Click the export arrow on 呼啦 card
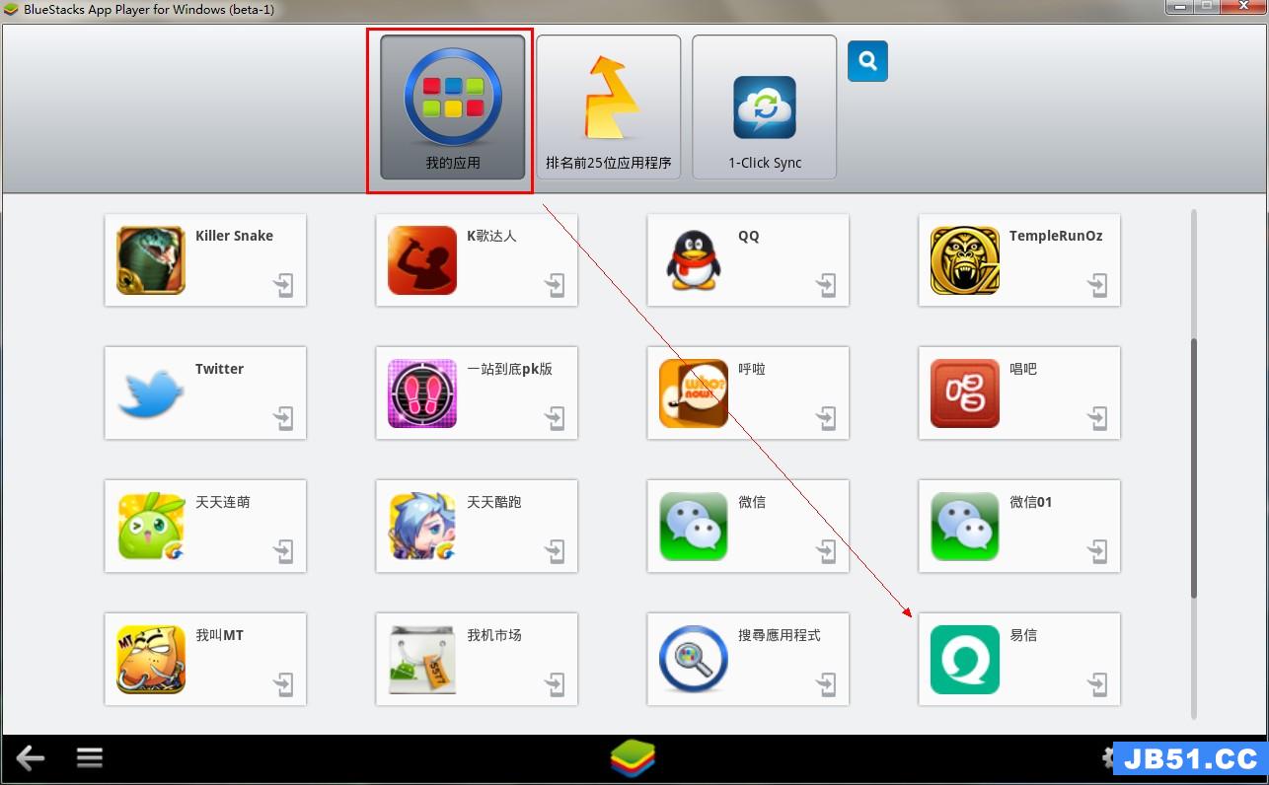This screenshot has height=785, width=1269. pos(827,419)
